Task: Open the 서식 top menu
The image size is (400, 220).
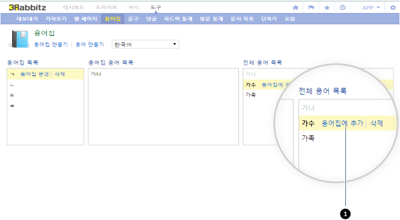Action: [x=134, y=7]
